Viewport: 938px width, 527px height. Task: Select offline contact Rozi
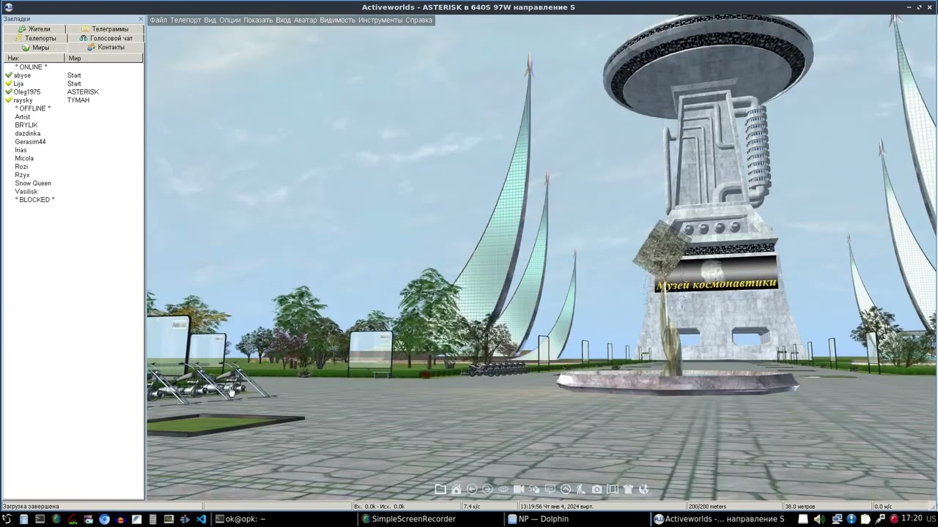21,167
